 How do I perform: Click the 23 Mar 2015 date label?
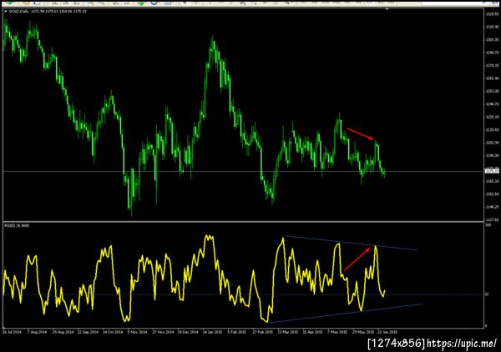(x=288, y=332)
